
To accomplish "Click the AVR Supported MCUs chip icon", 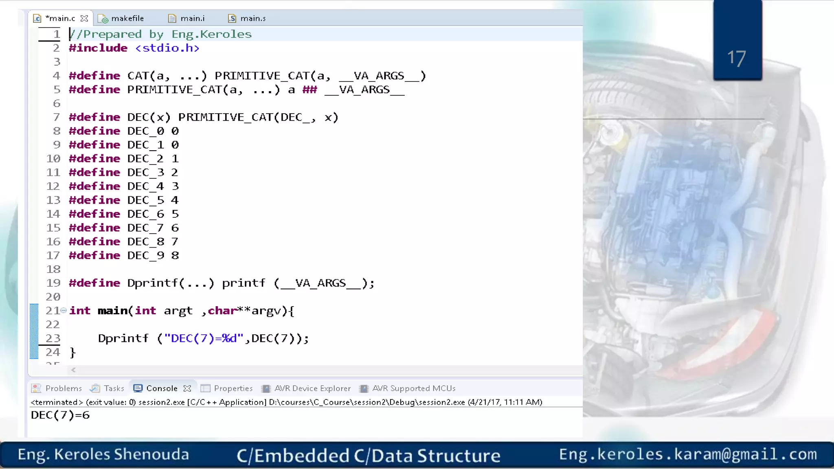I will pos(364,388).
